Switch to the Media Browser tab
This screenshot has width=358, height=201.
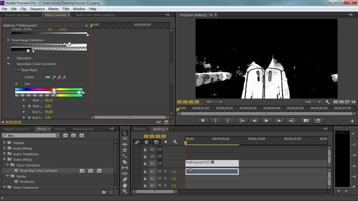pyautogui.click(x=83, y=129)
